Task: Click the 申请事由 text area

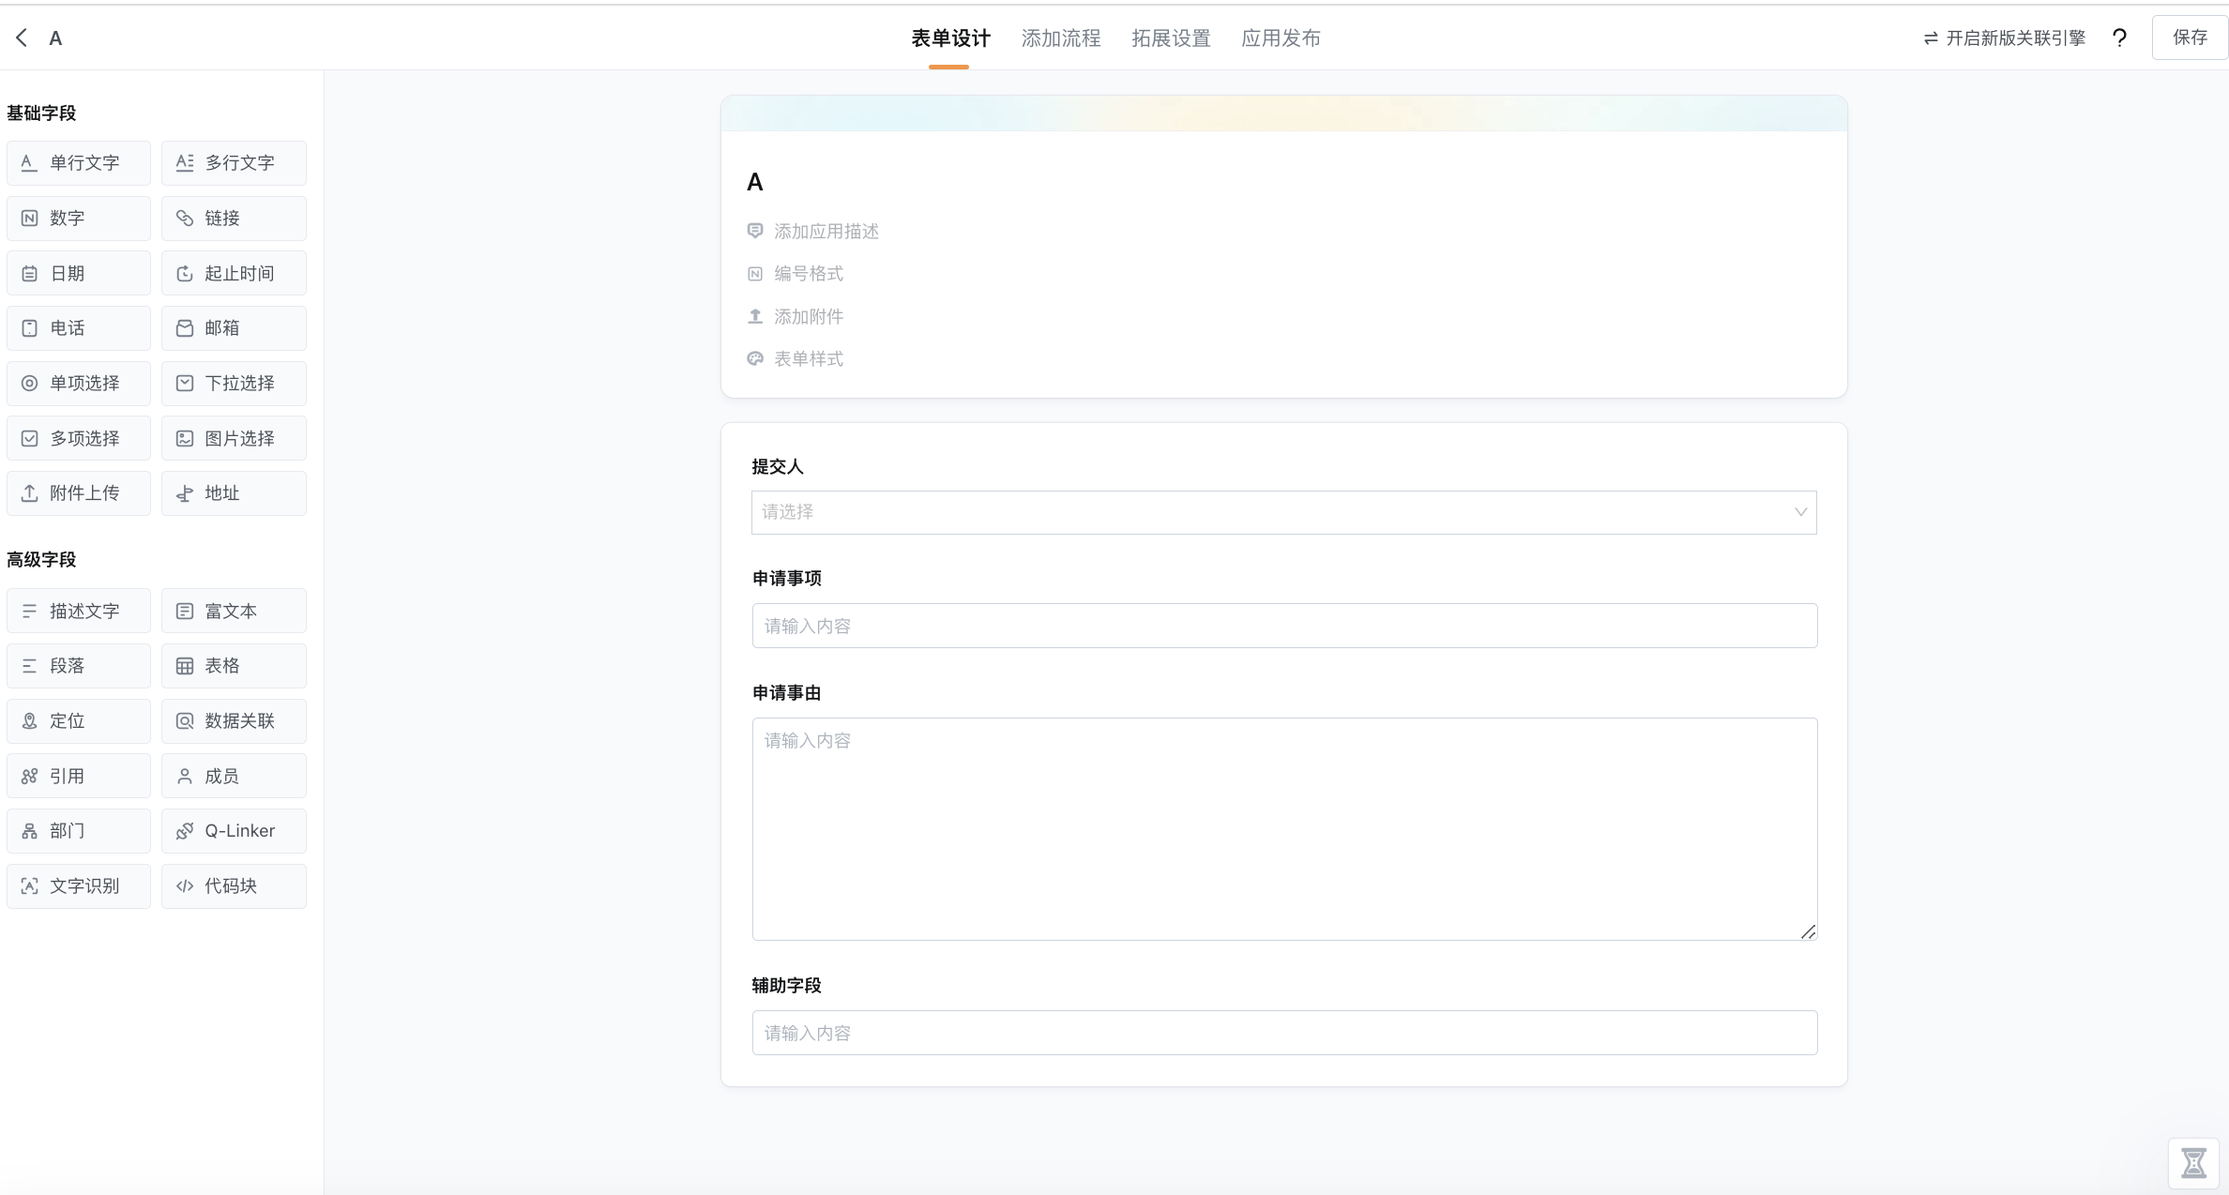Action: (1284, 829)
